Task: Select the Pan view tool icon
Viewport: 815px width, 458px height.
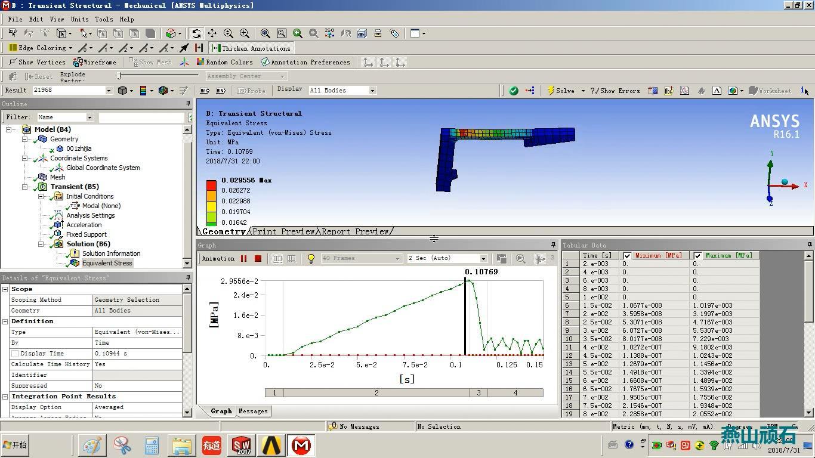Action: click(x=212, y=33)
